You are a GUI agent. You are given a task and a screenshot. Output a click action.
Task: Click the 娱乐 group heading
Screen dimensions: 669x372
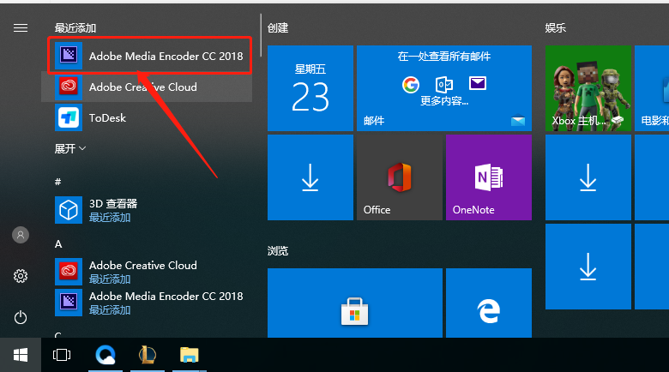point(556,28)
